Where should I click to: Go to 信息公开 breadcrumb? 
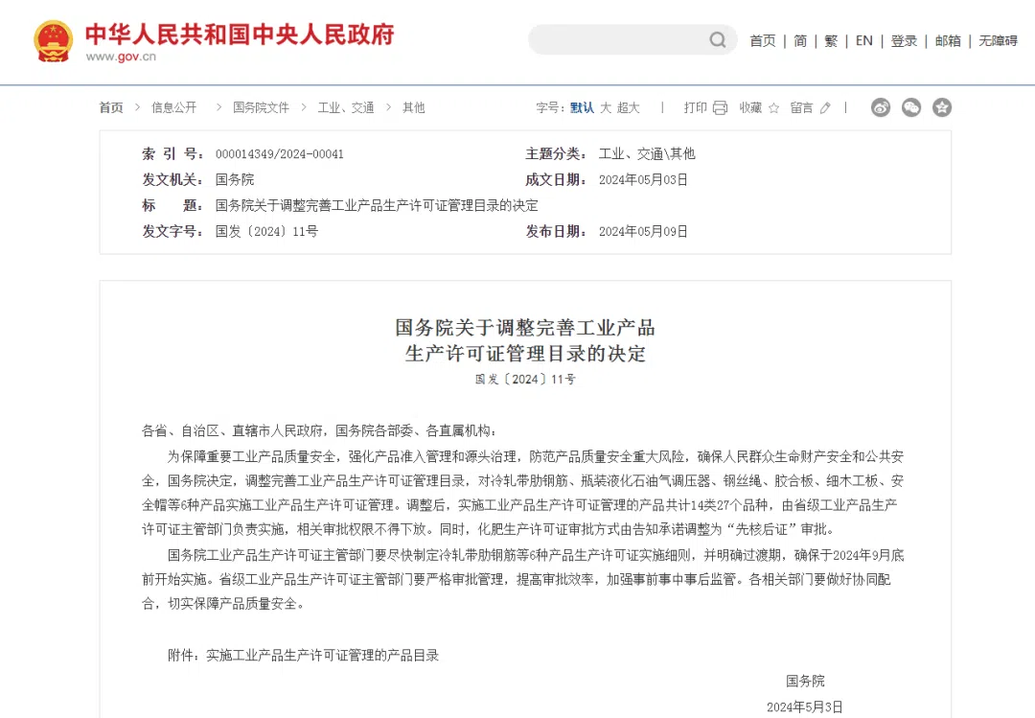coord(174,107)
